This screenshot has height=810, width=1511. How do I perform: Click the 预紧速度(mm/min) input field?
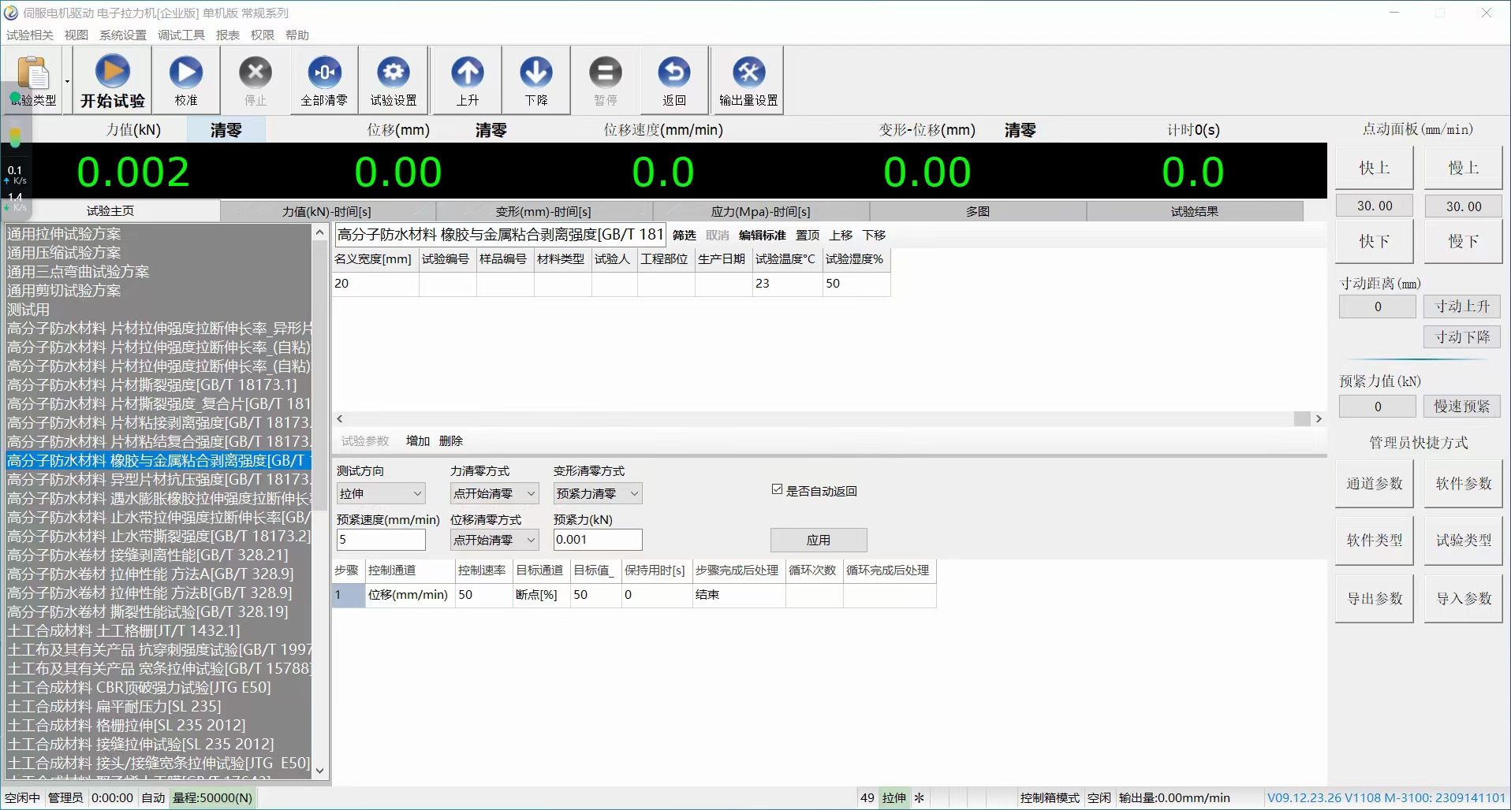point(381,540)
